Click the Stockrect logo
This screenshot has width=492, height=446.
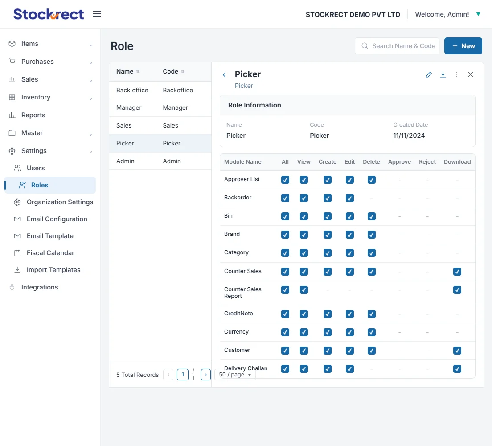(49, 14)
